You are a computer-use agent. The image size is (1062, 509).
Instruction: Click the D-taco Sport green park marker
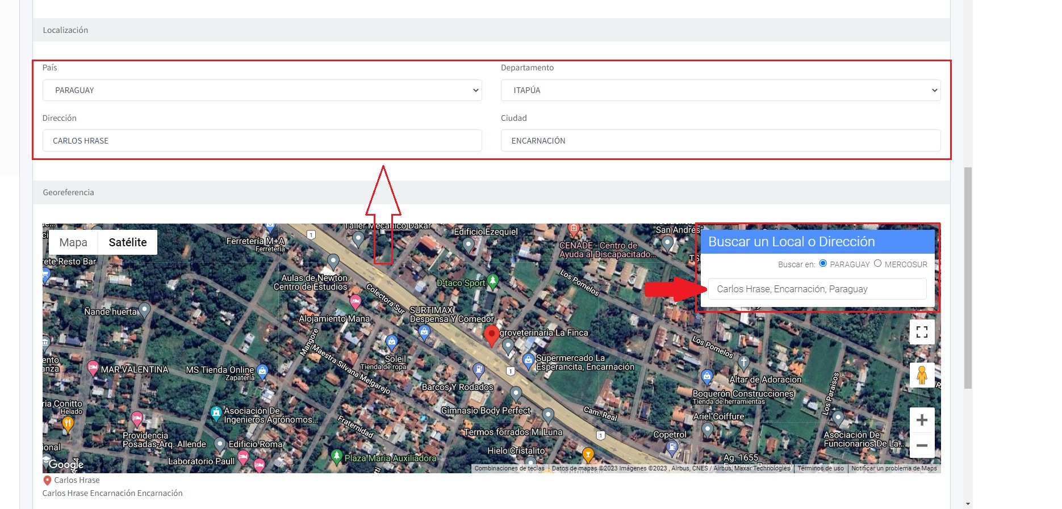pos(493,280)
